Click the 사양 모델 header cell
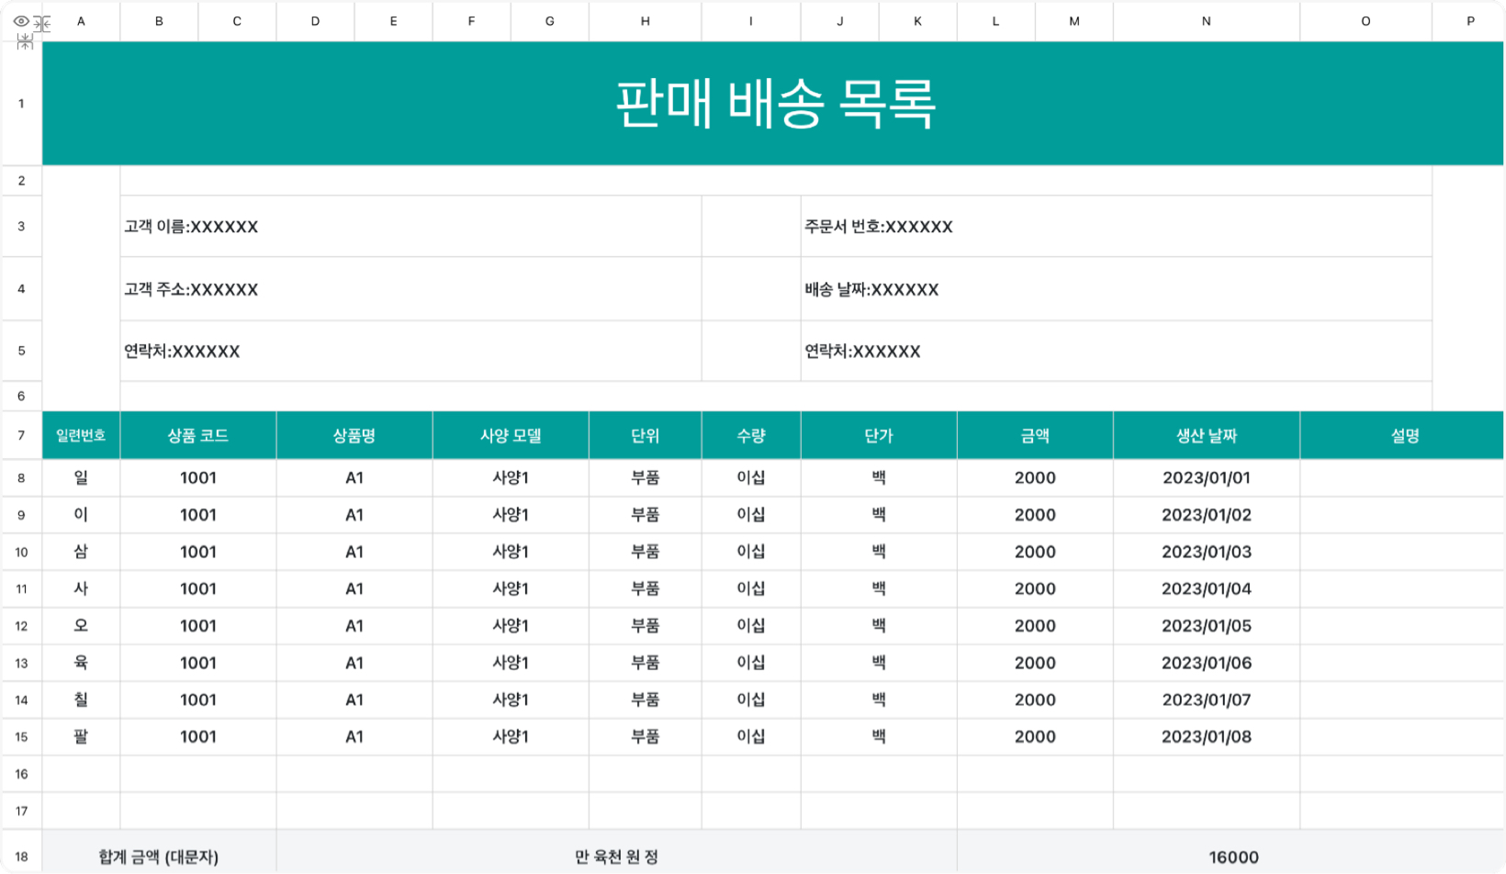1506x874 pixels. click(511, 435)
